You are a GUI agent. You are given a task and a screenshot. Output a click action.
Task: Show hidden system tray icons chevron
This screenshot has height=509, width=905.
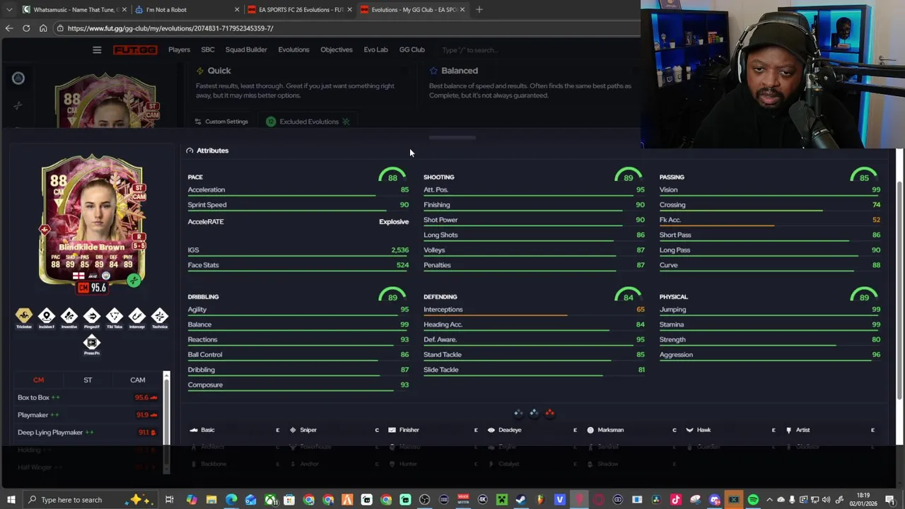point(770,500)
